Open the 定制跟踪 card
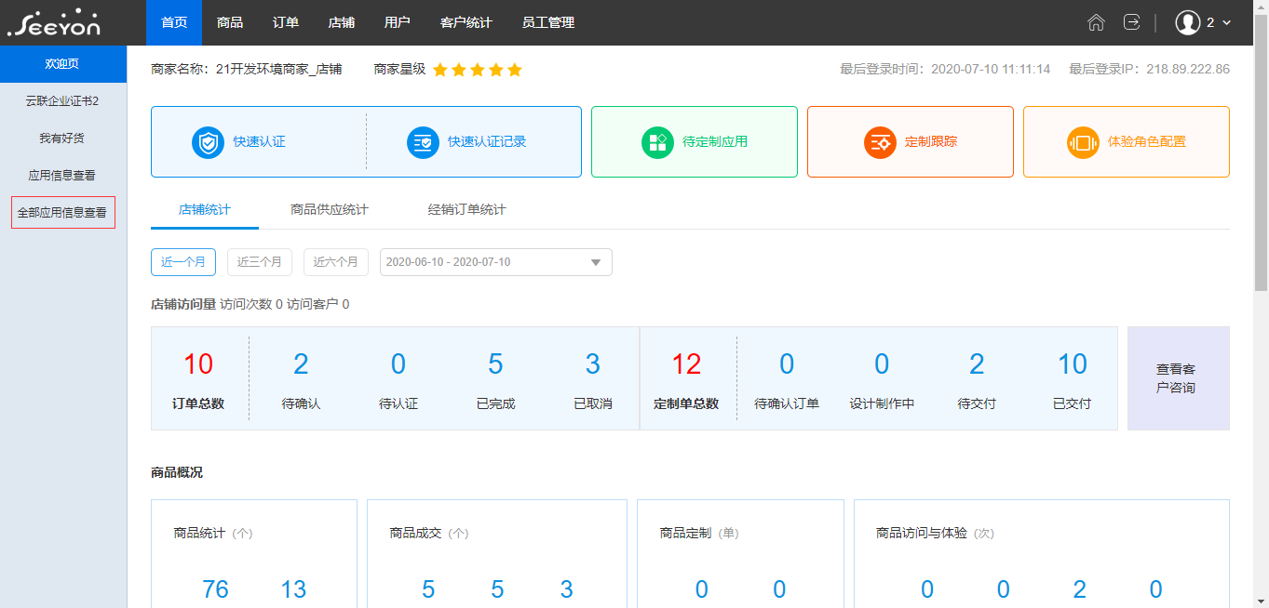 coord(911,141)
